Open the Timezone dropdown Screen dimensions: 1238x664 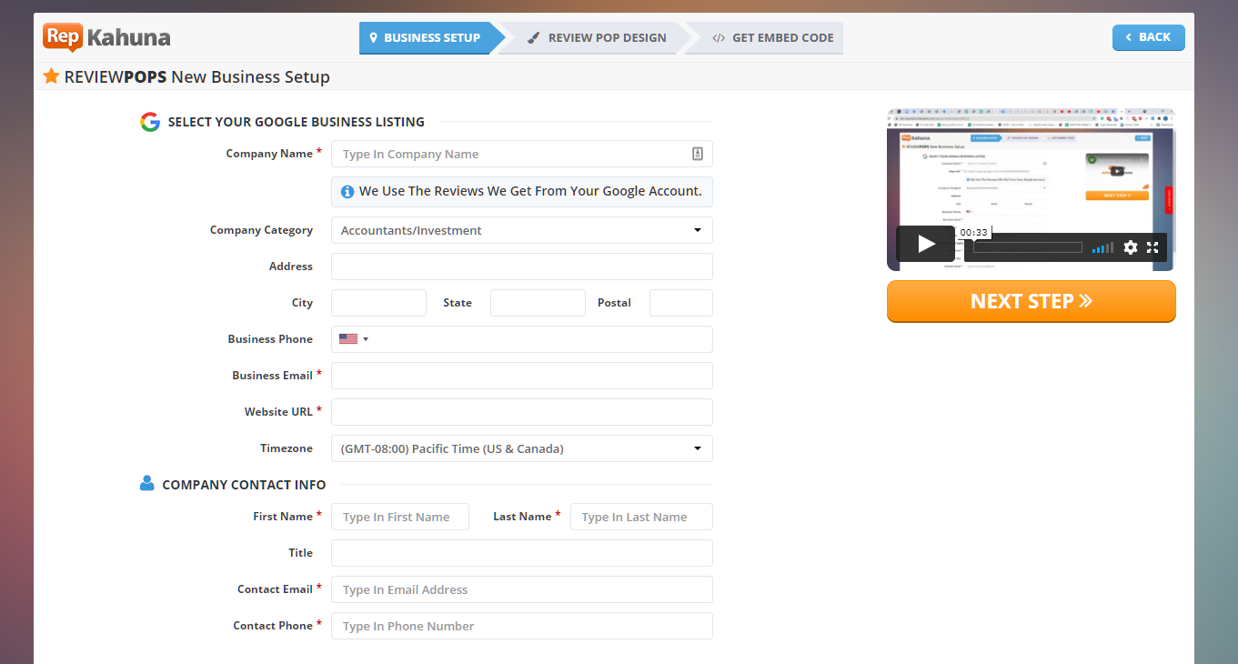(521, 448)
